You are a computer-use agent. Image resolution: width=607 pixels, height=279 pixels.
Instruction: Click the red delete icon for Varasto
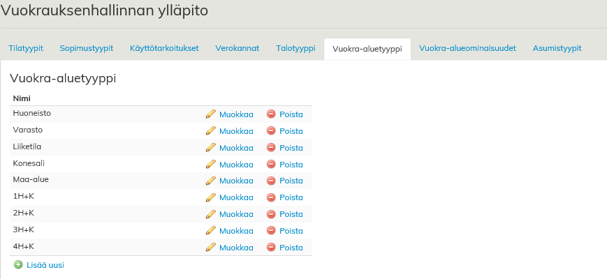pos(271,130)
